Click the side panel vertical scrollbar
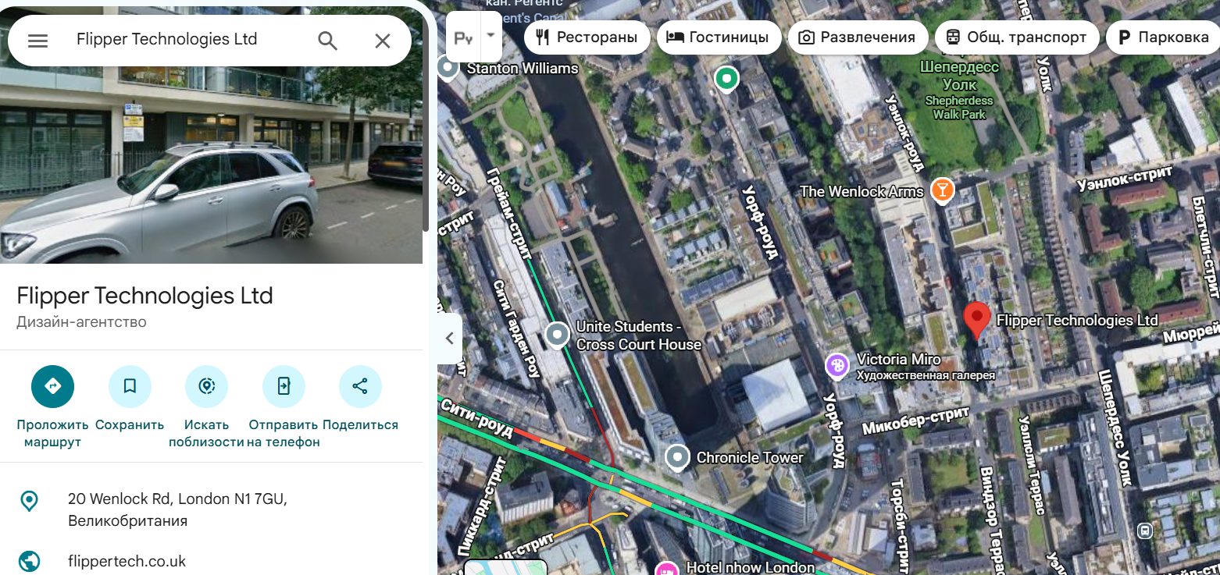The image size is (1220, 575). 426,125
